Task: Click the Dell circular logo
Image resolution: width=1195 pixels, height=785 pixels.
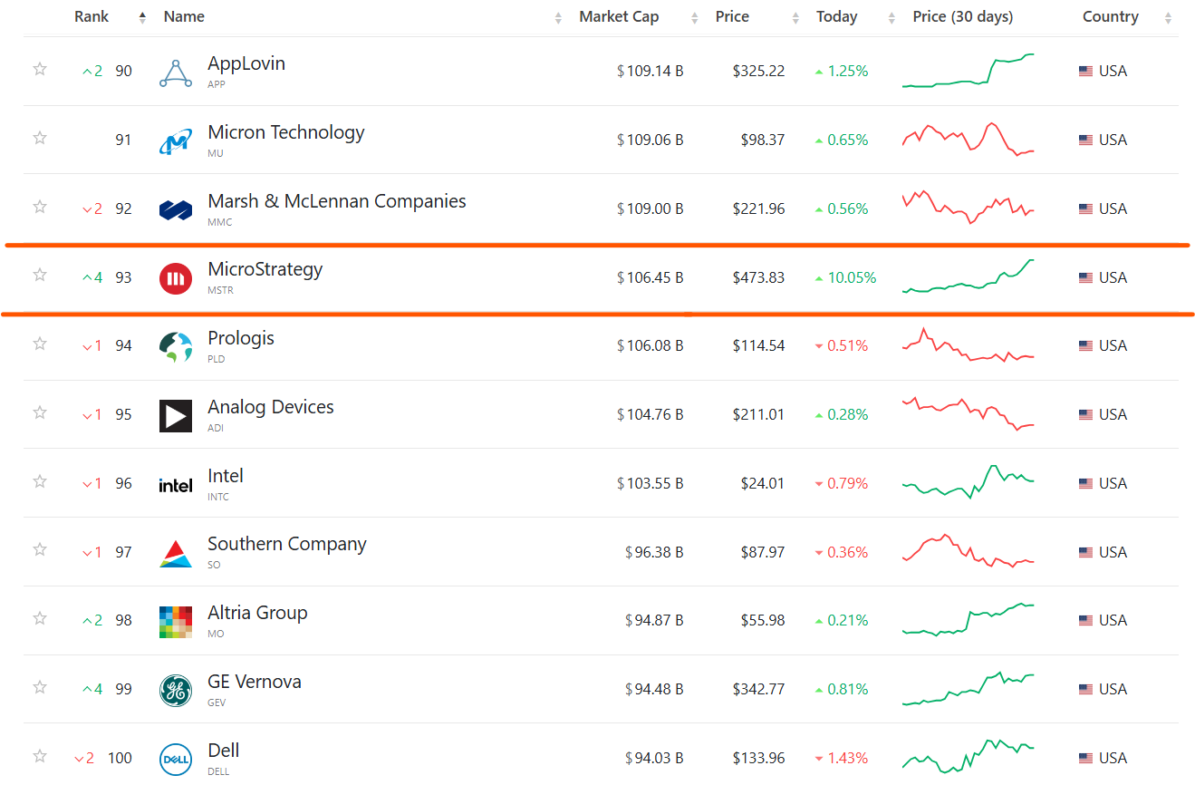Action: point(176,760)
